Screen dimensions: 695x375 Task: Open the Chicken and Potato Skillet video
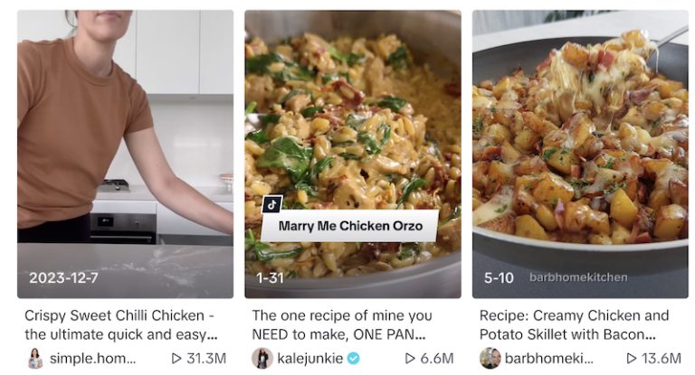pos(580,155)
